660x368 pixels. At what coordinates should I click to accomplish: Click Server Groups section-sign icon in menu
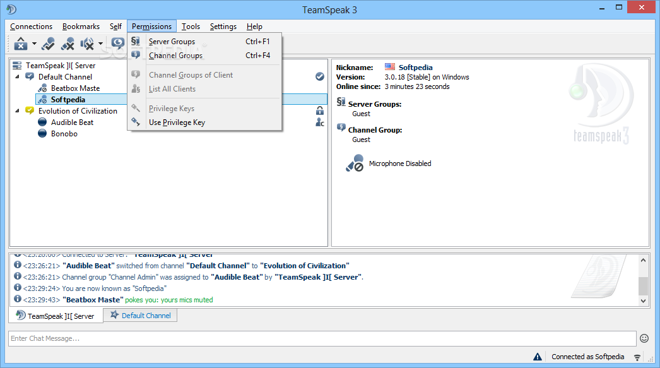coord(136,41)
